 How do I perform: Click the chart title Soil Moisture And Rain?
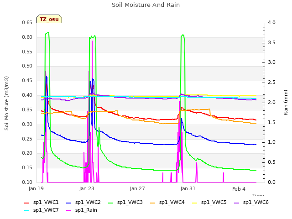tap(146, 5)
